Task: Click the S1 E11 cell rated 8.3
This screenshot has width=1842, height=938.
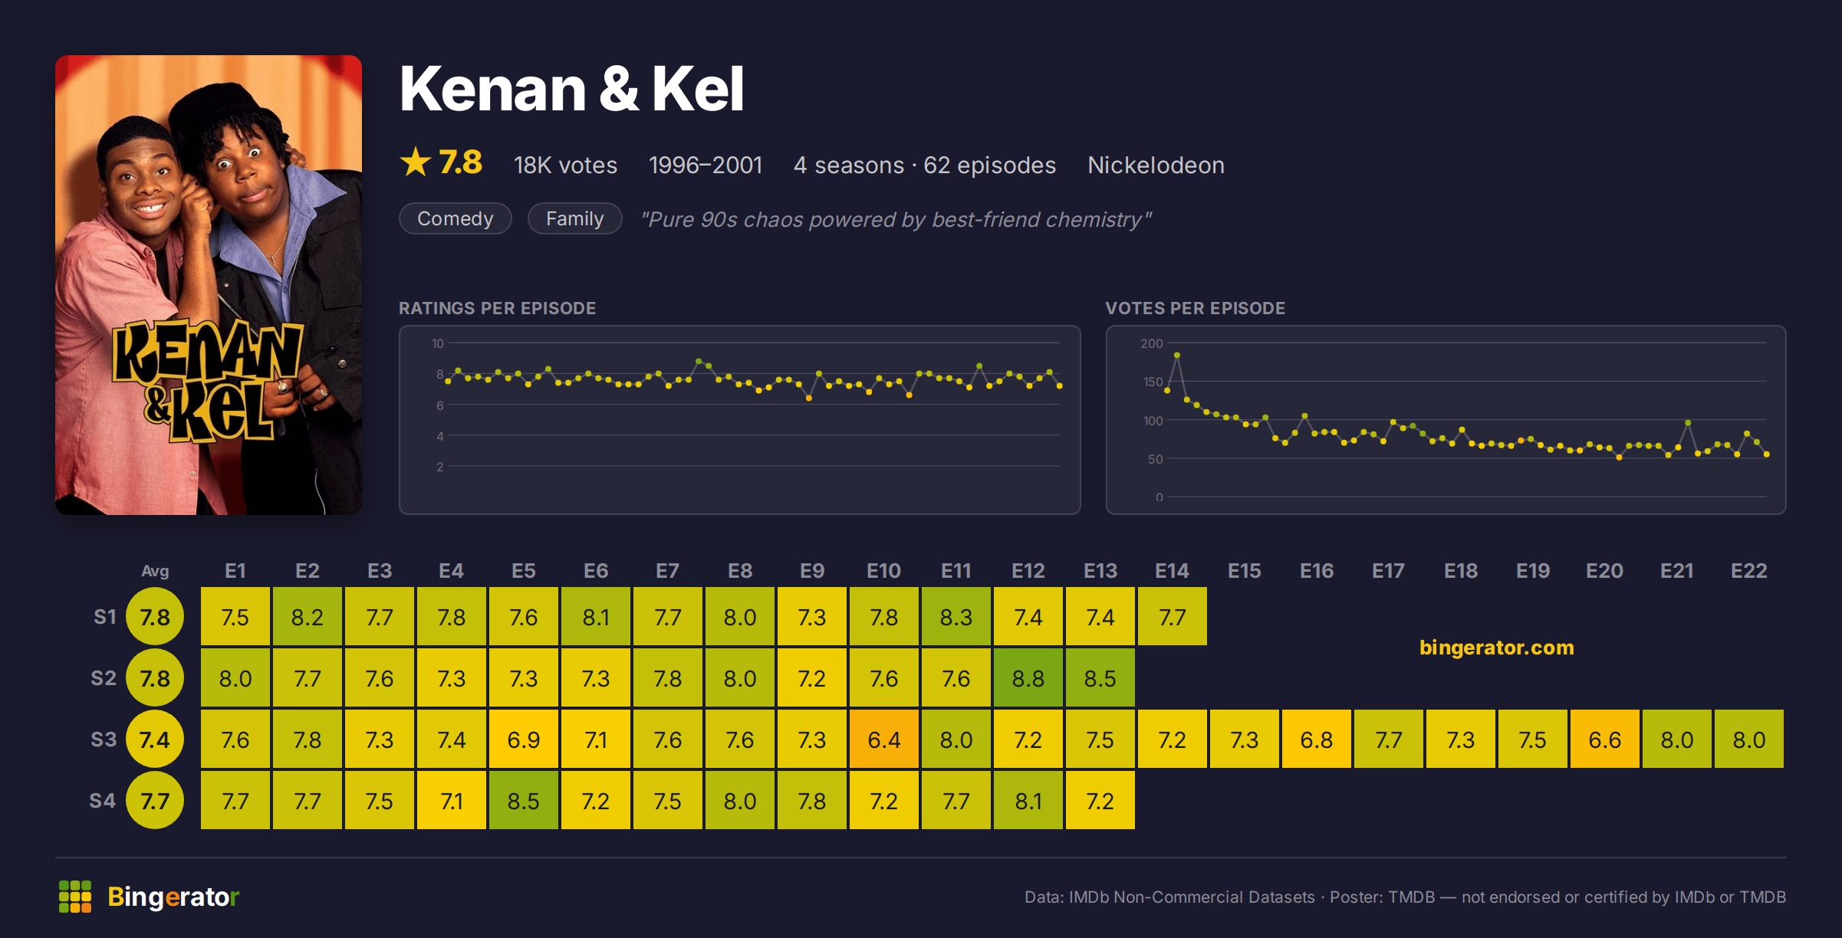Action: 956,617
